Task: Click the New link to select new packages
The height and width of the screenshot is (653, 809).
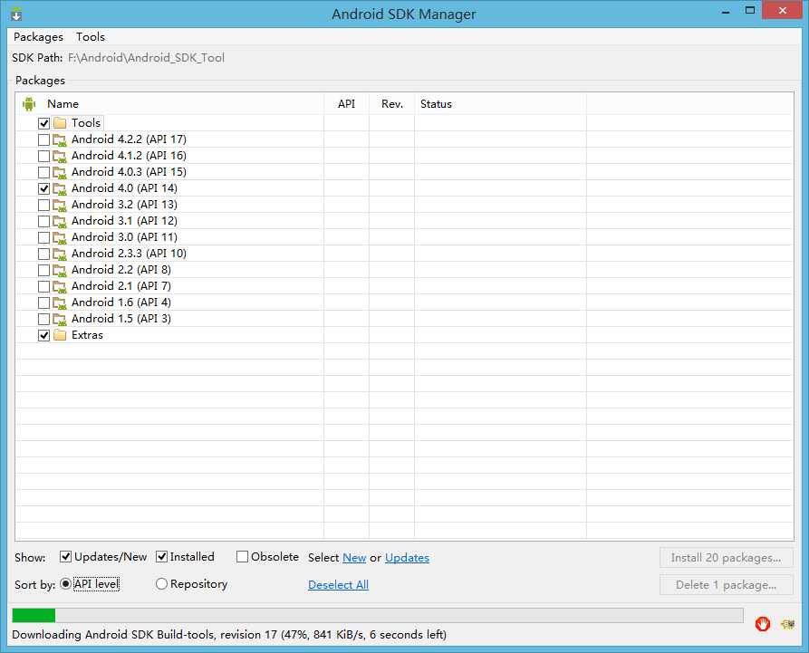Action: tap(354, 558)
